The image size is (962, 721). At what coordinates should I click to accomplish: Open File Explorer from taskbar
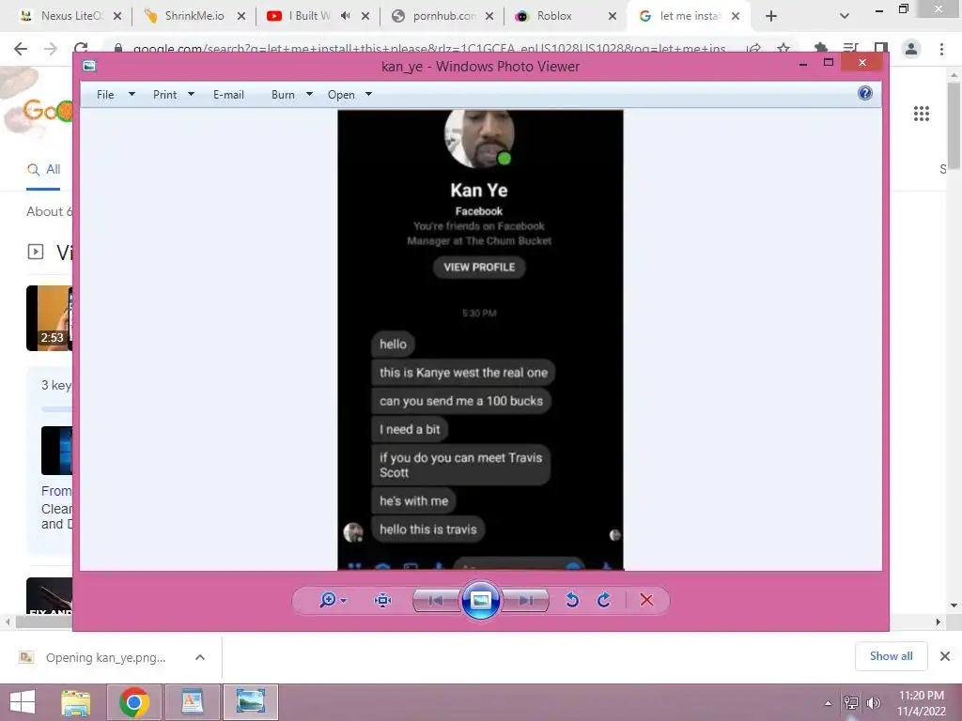[76, 702]
